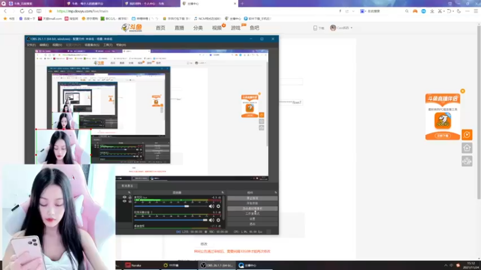Open the three-dots more tools icon
This screenshot has height=270, width=481.
pos(467,11)
